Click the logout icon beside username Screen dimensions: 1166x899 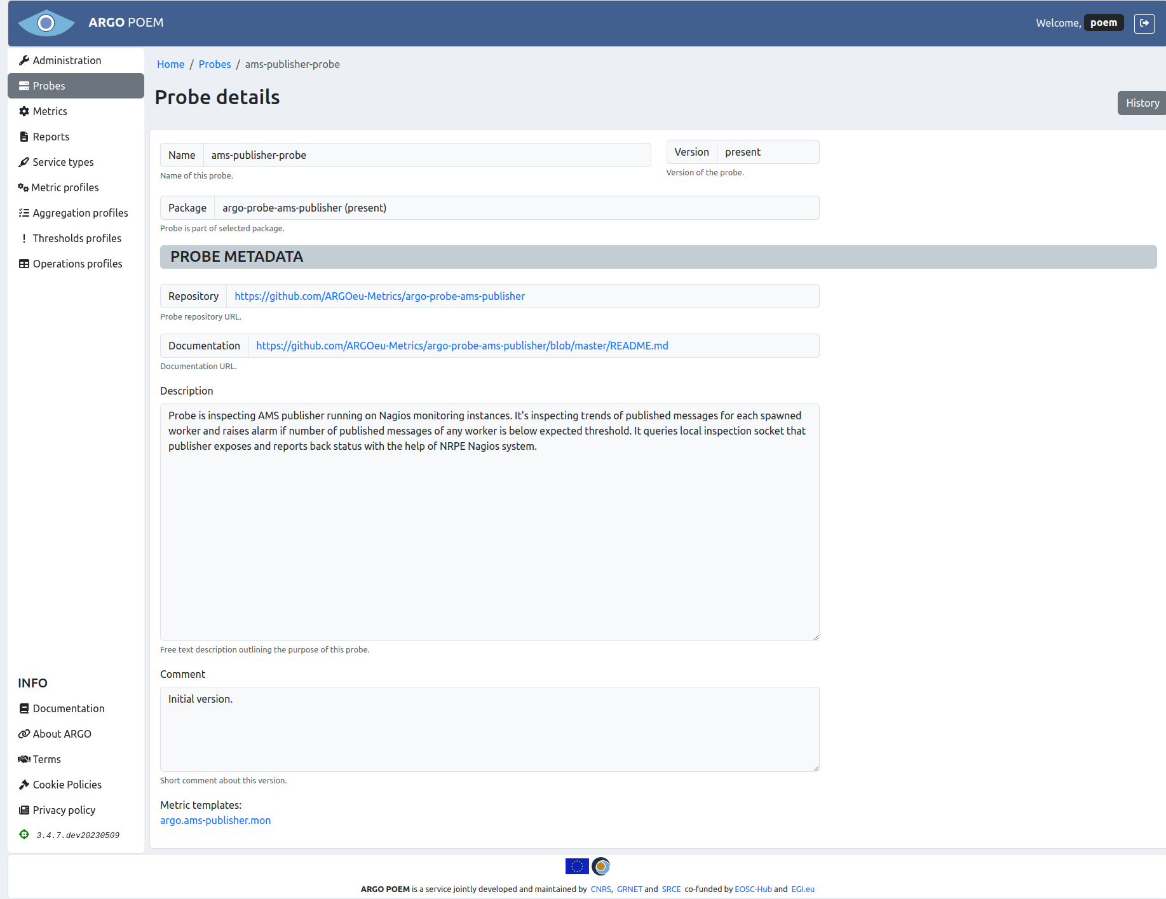1144,23
